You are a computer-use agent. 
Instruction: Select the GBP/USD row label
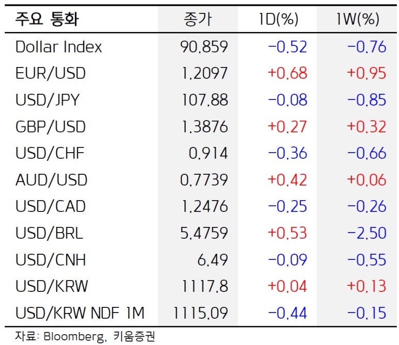pyautogui.click(x=51, y=127)
